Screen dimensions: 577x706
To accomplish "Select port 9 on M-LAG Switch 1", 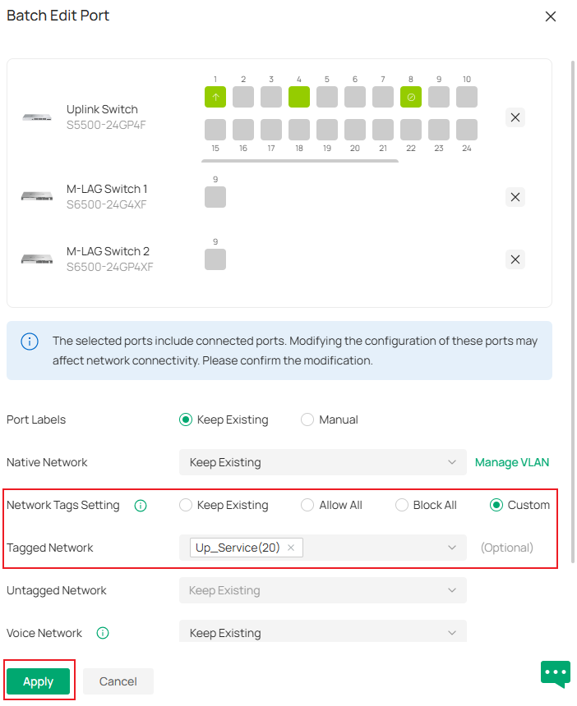I will click(x=215, y=197).
